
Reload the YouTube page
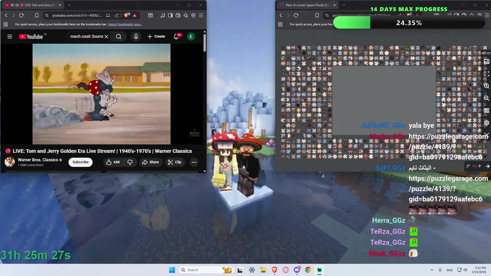(x=21, y=15)
